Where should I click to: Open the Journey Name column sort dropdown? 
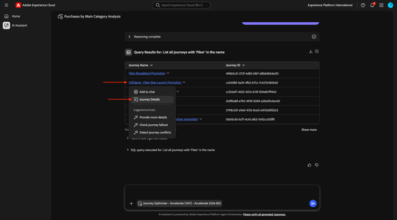(151, 65)
